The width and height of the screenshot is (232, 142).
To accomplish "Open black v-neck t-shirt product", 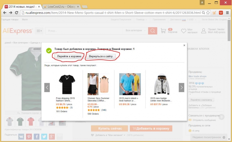I will (67, 84).
